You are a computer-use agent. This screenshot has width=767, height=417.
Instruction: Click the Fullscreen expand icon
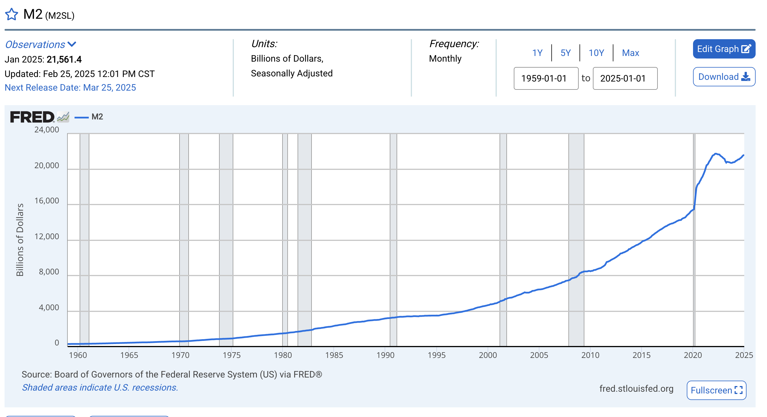pyautogui.click(x=739, y=390)
